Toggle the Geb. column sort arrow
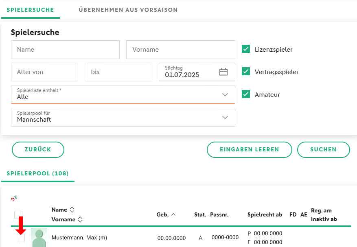 point(173,214)
